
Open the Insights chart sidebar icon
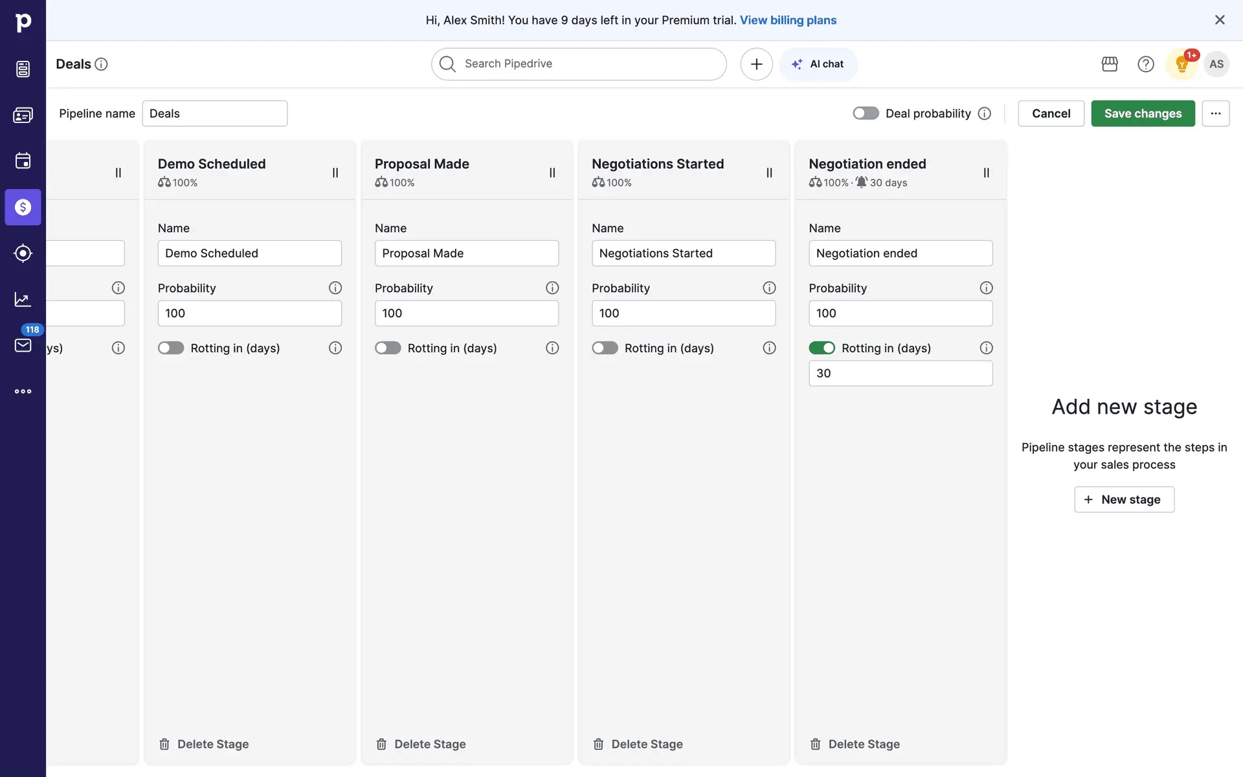click(x=23, y=299)
